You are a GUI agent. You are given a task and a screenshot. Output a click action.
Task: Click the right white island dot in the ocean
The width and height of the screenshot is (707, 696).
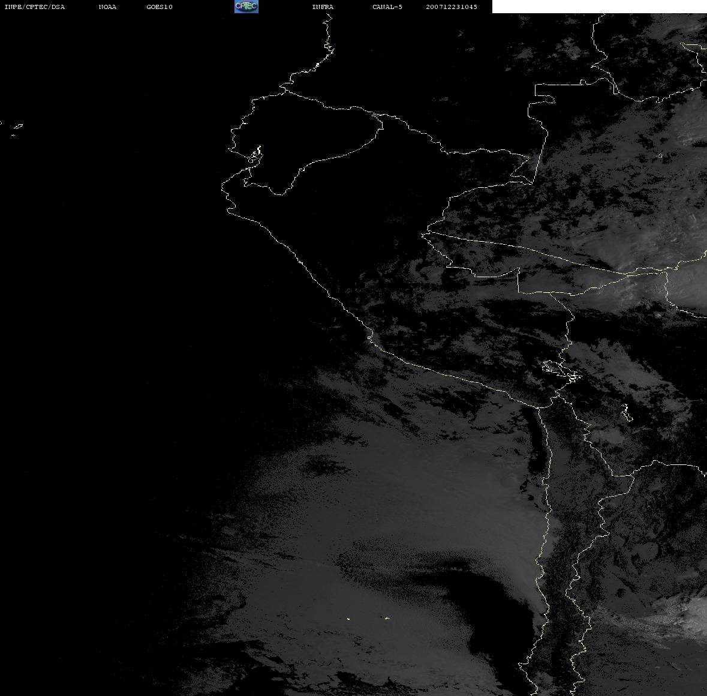[x=386, y=618]
